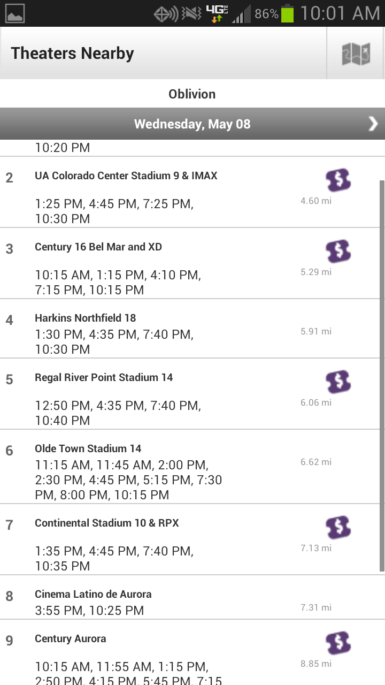Tap ticket icon for Continental Stadium 10

[338, 527]
